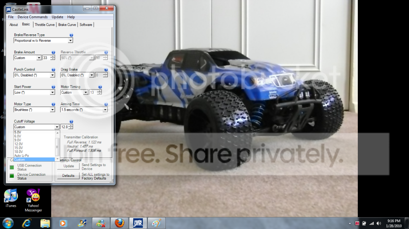
Task: Expand the Brake/Reverse Type dropdown
Action: (70, 41)
